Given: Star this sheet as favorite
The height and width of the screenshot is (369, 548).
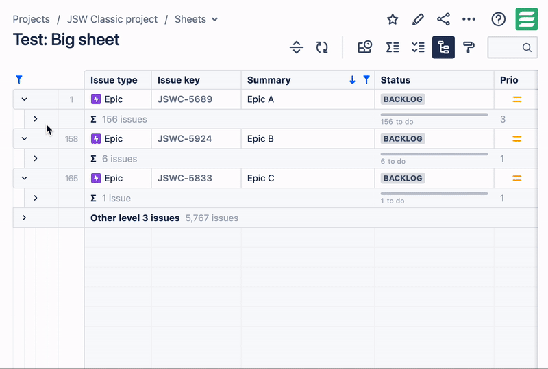Looking at the screenshot, I should (393, 19).
